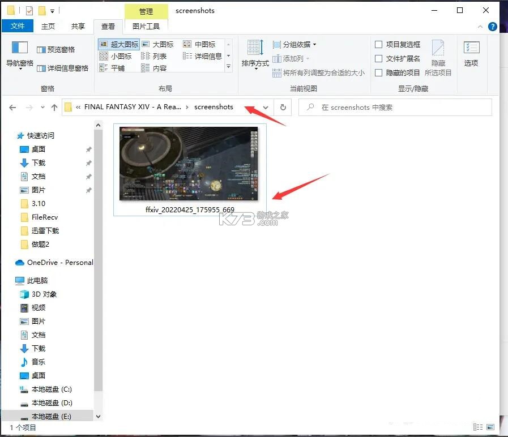Switch to details view icon in status bar

tap(478, 427)
